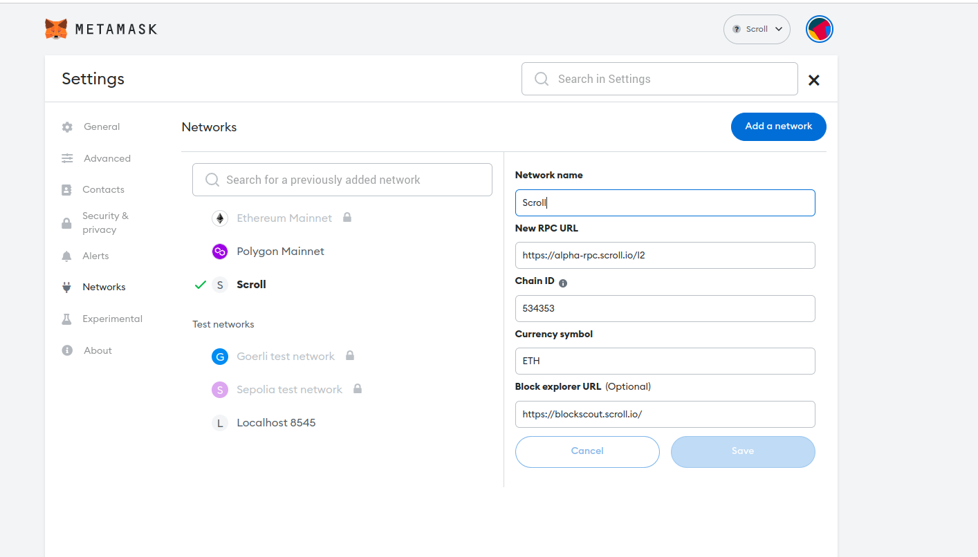The height and width of the screenshot is (557, 978).
Task: Click the MetaMask wordmark text
Action: [116, 29]
